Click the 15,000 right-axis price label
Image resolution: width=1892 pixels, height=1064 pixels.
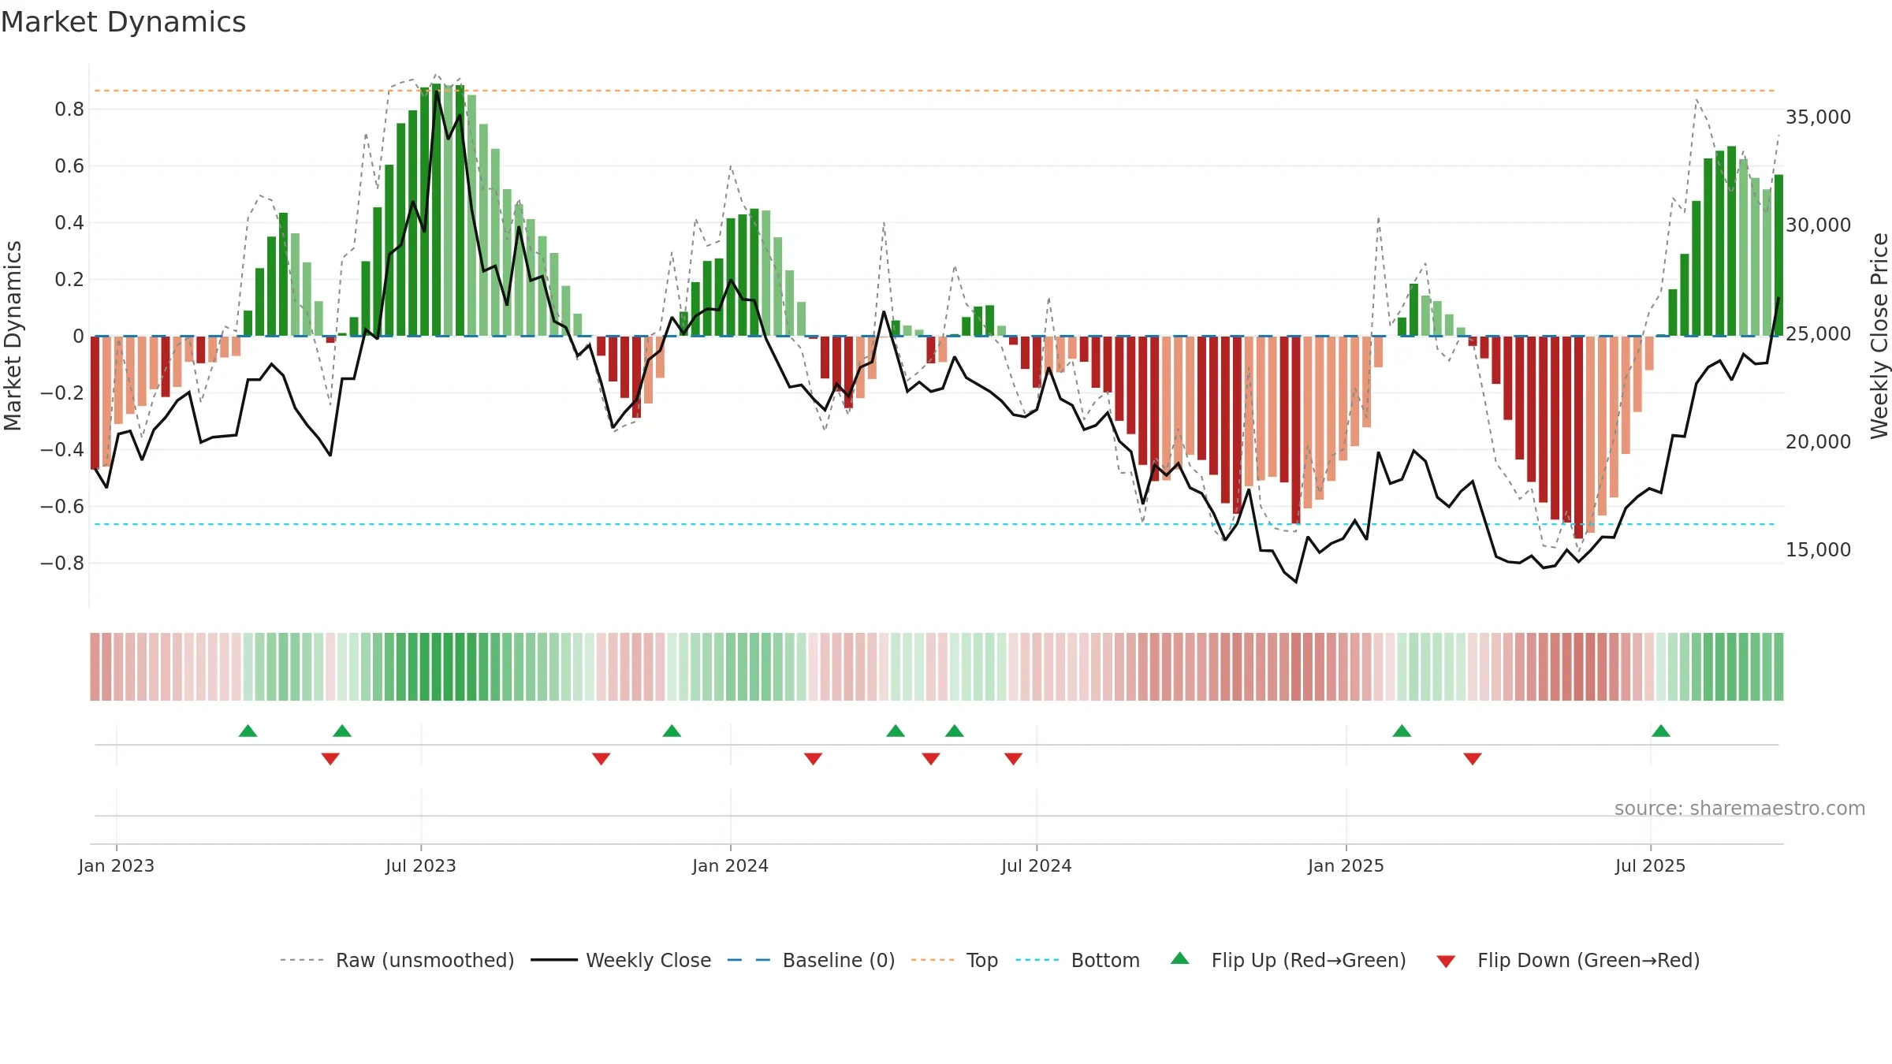pos(1819,549)
